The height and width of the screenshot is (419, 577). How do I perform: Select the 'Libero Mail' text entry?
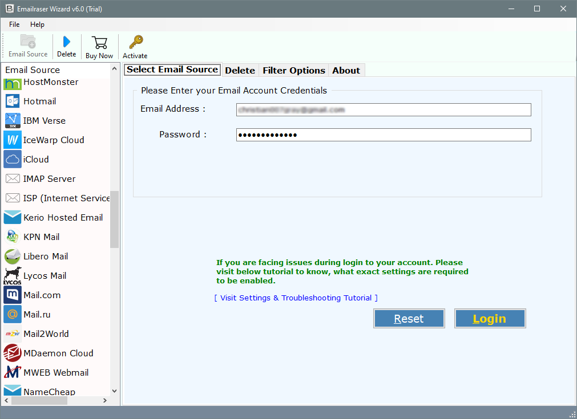click(46, 256)
